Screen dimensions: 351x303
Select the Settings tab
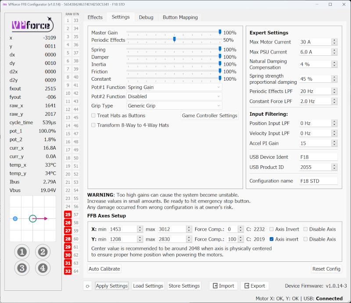[x=120, y=17]
